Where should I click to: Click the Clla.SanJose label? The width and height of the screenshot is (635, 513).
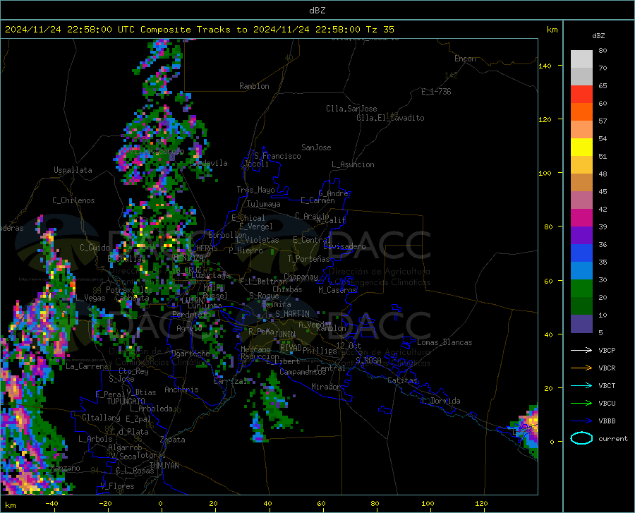(351, 109)
